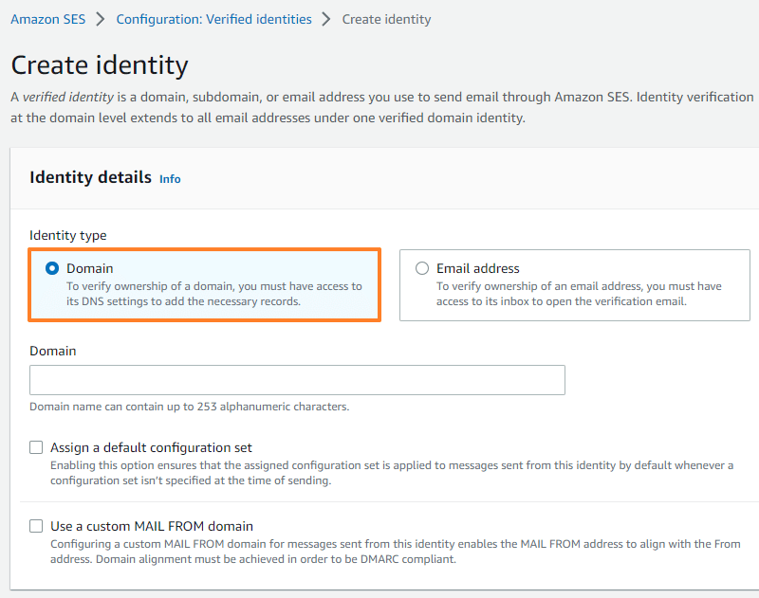Select the Email address radio button

point(422,268)
